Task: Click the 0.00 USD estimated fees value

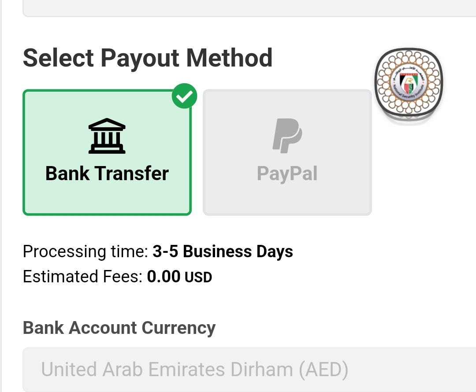Action: 179,277
